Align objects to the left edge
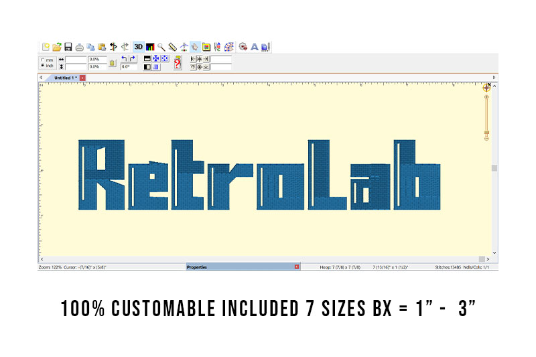 coord(193,59)
